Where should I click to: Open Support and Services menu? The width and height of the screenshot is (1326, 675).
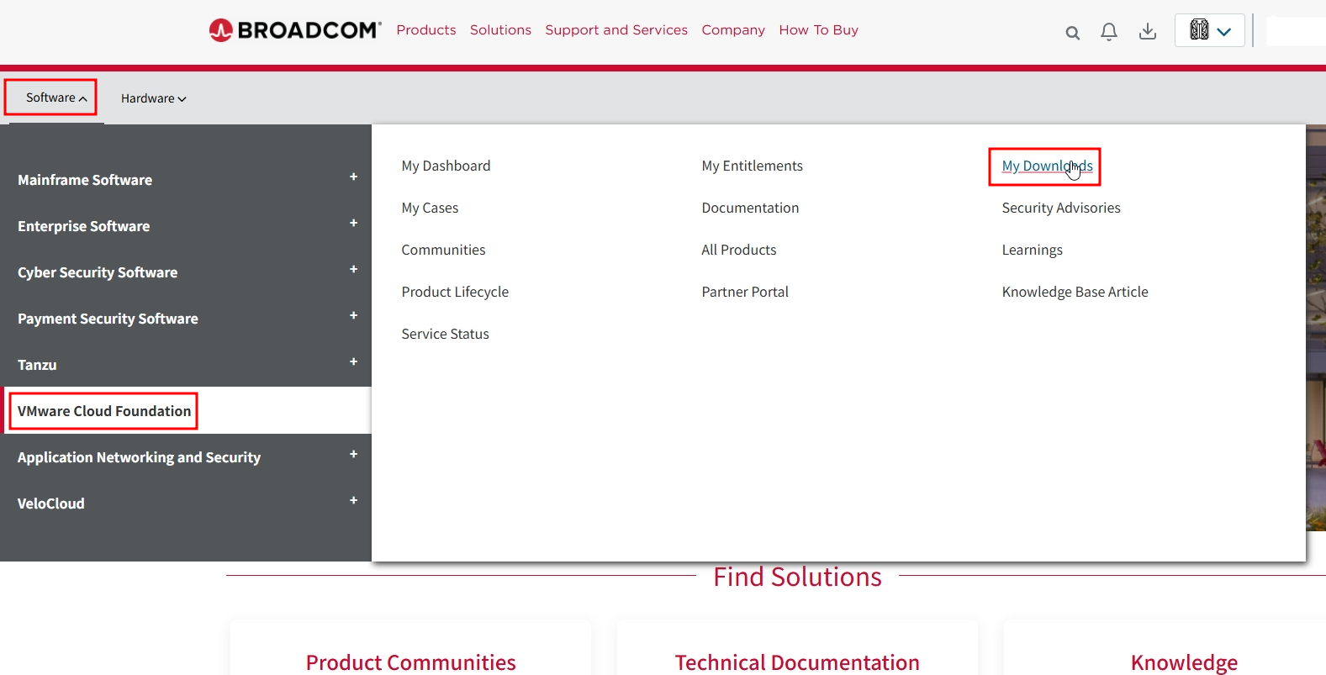pyautogui.click(x=616, y=30)
